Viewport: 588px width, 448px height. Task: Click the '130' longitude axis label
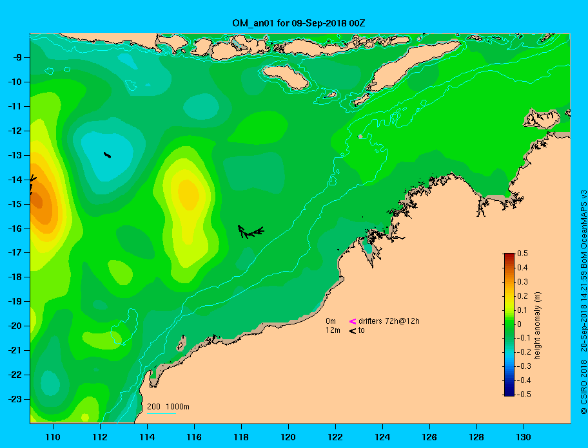524,437
